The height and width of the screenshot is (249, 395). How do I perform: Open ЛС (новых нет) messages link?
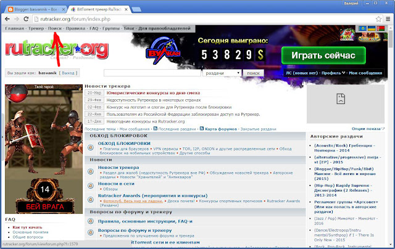(302, 73)
